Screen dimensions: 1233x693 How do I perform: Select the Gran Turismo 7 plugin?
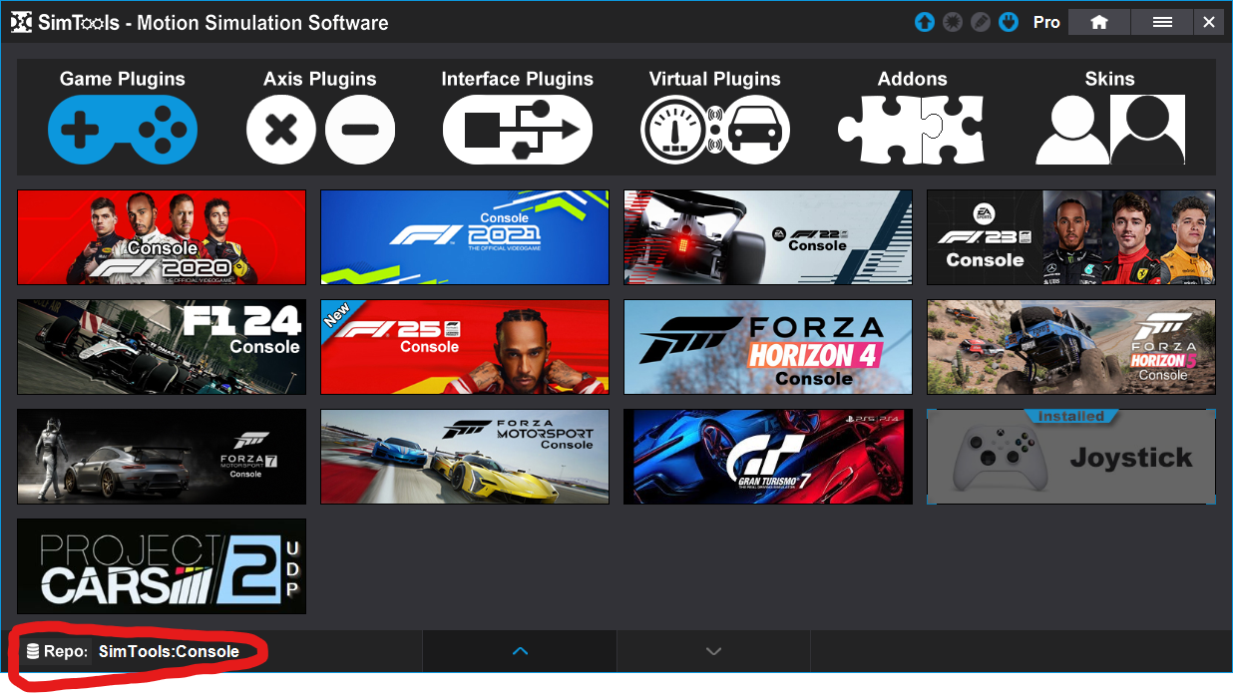[768, 457]
